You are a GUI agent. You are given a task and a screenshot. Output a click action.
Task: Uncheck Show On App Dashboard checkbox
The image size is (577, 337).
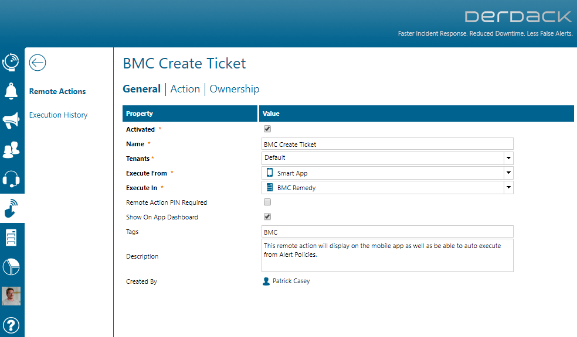267,216
